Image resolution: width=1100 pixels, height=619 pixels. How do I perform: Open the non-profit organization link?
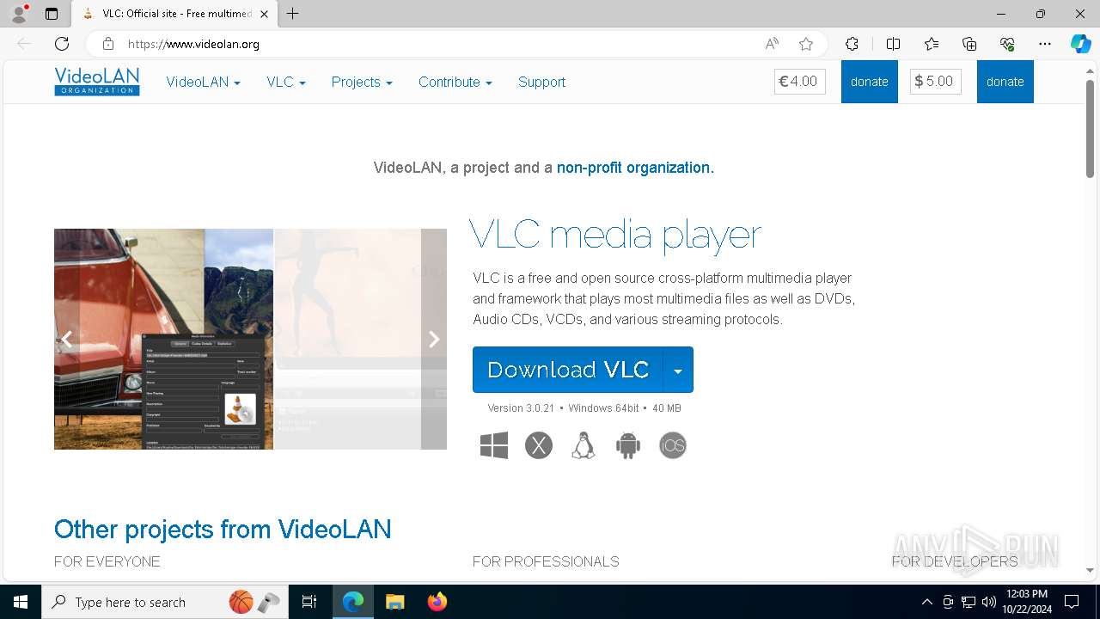tap(635, 168)
